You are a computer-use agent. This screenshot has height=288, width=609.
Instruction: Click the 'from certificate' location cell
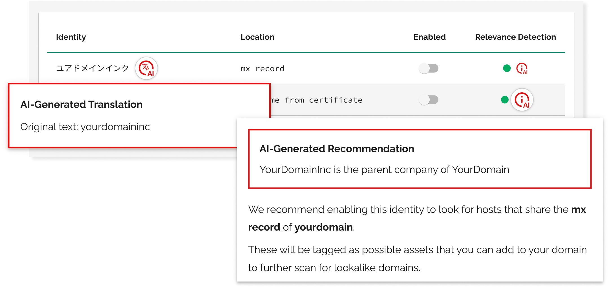[317, 100]
